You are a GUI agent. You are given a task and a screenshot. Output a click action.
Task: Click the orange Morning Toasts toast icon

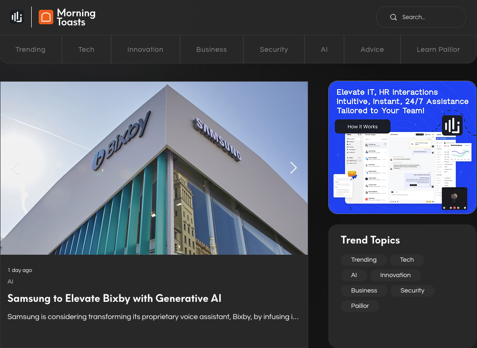click(x=46, y=17)
